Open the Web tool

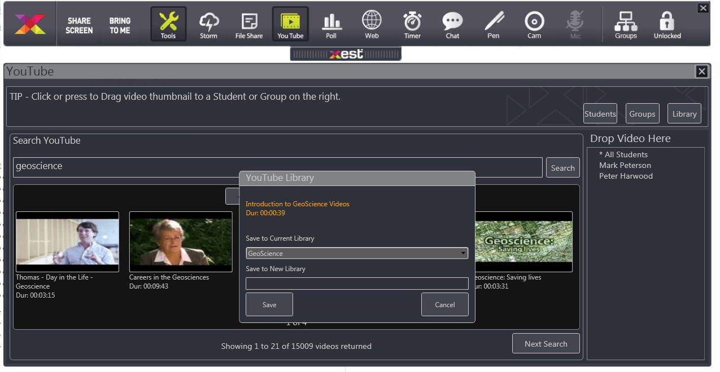click(372, 25)
